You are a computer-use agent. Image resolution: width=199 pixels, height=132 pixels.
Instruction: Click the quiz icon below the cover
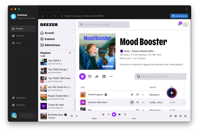click(x=104, y=77)
